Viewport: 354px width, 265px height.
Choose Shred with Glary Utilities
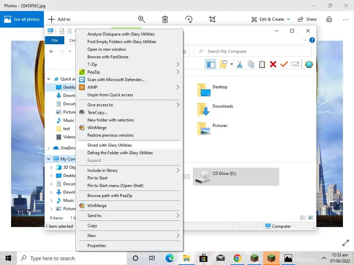pos(129,145)
